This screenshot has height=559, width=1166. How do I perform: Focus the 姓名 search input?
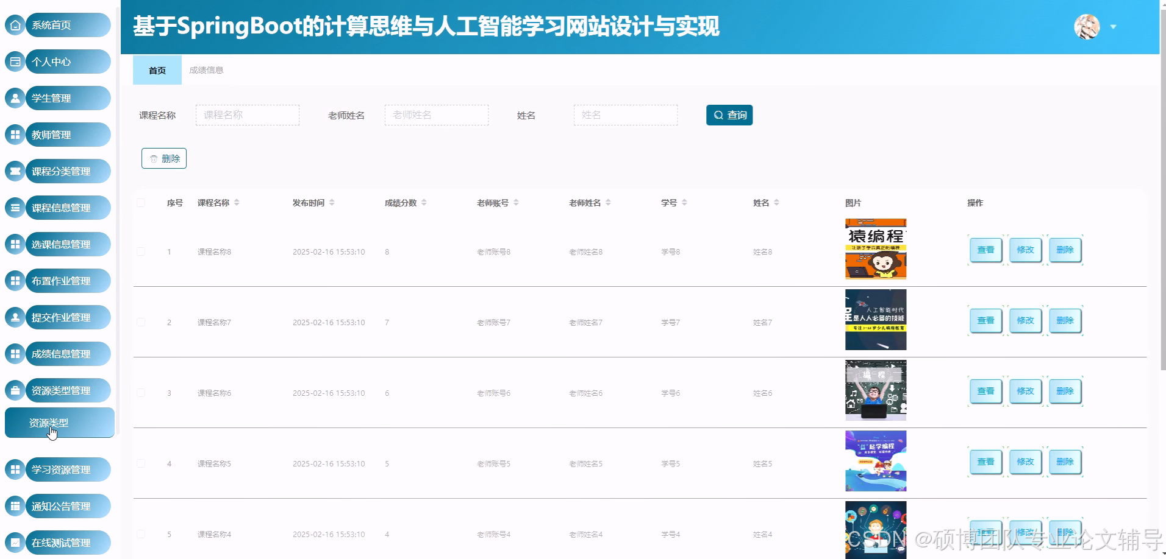coord(626,115)
